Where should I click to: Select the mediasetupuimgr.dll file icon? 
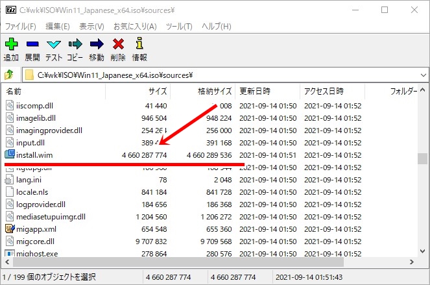[x=10, y=216]
